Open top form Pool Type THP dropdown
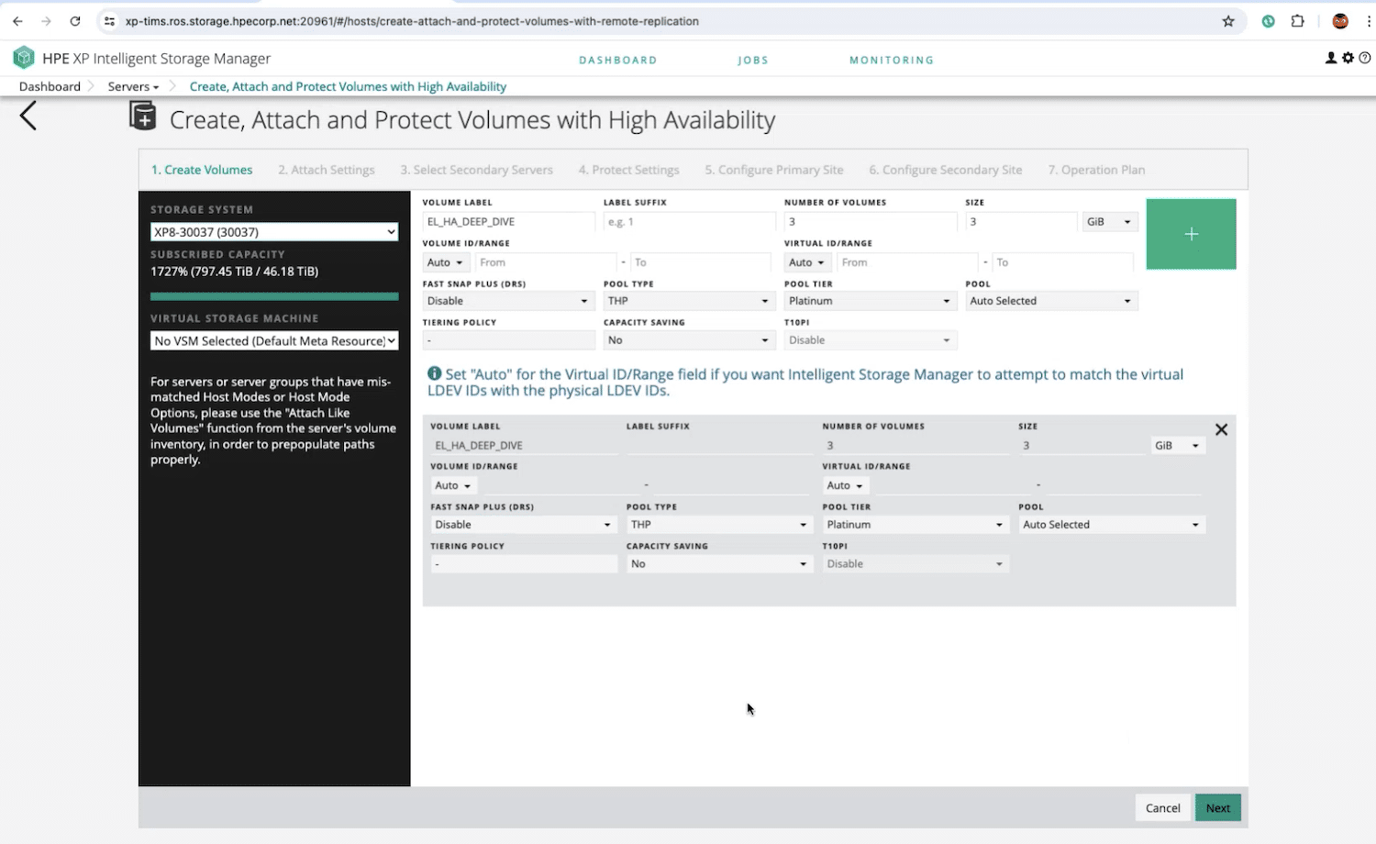 pyautogui.click(x=689, y=301)
